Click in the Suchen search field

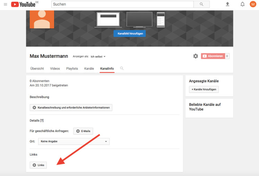click(122, 4)
